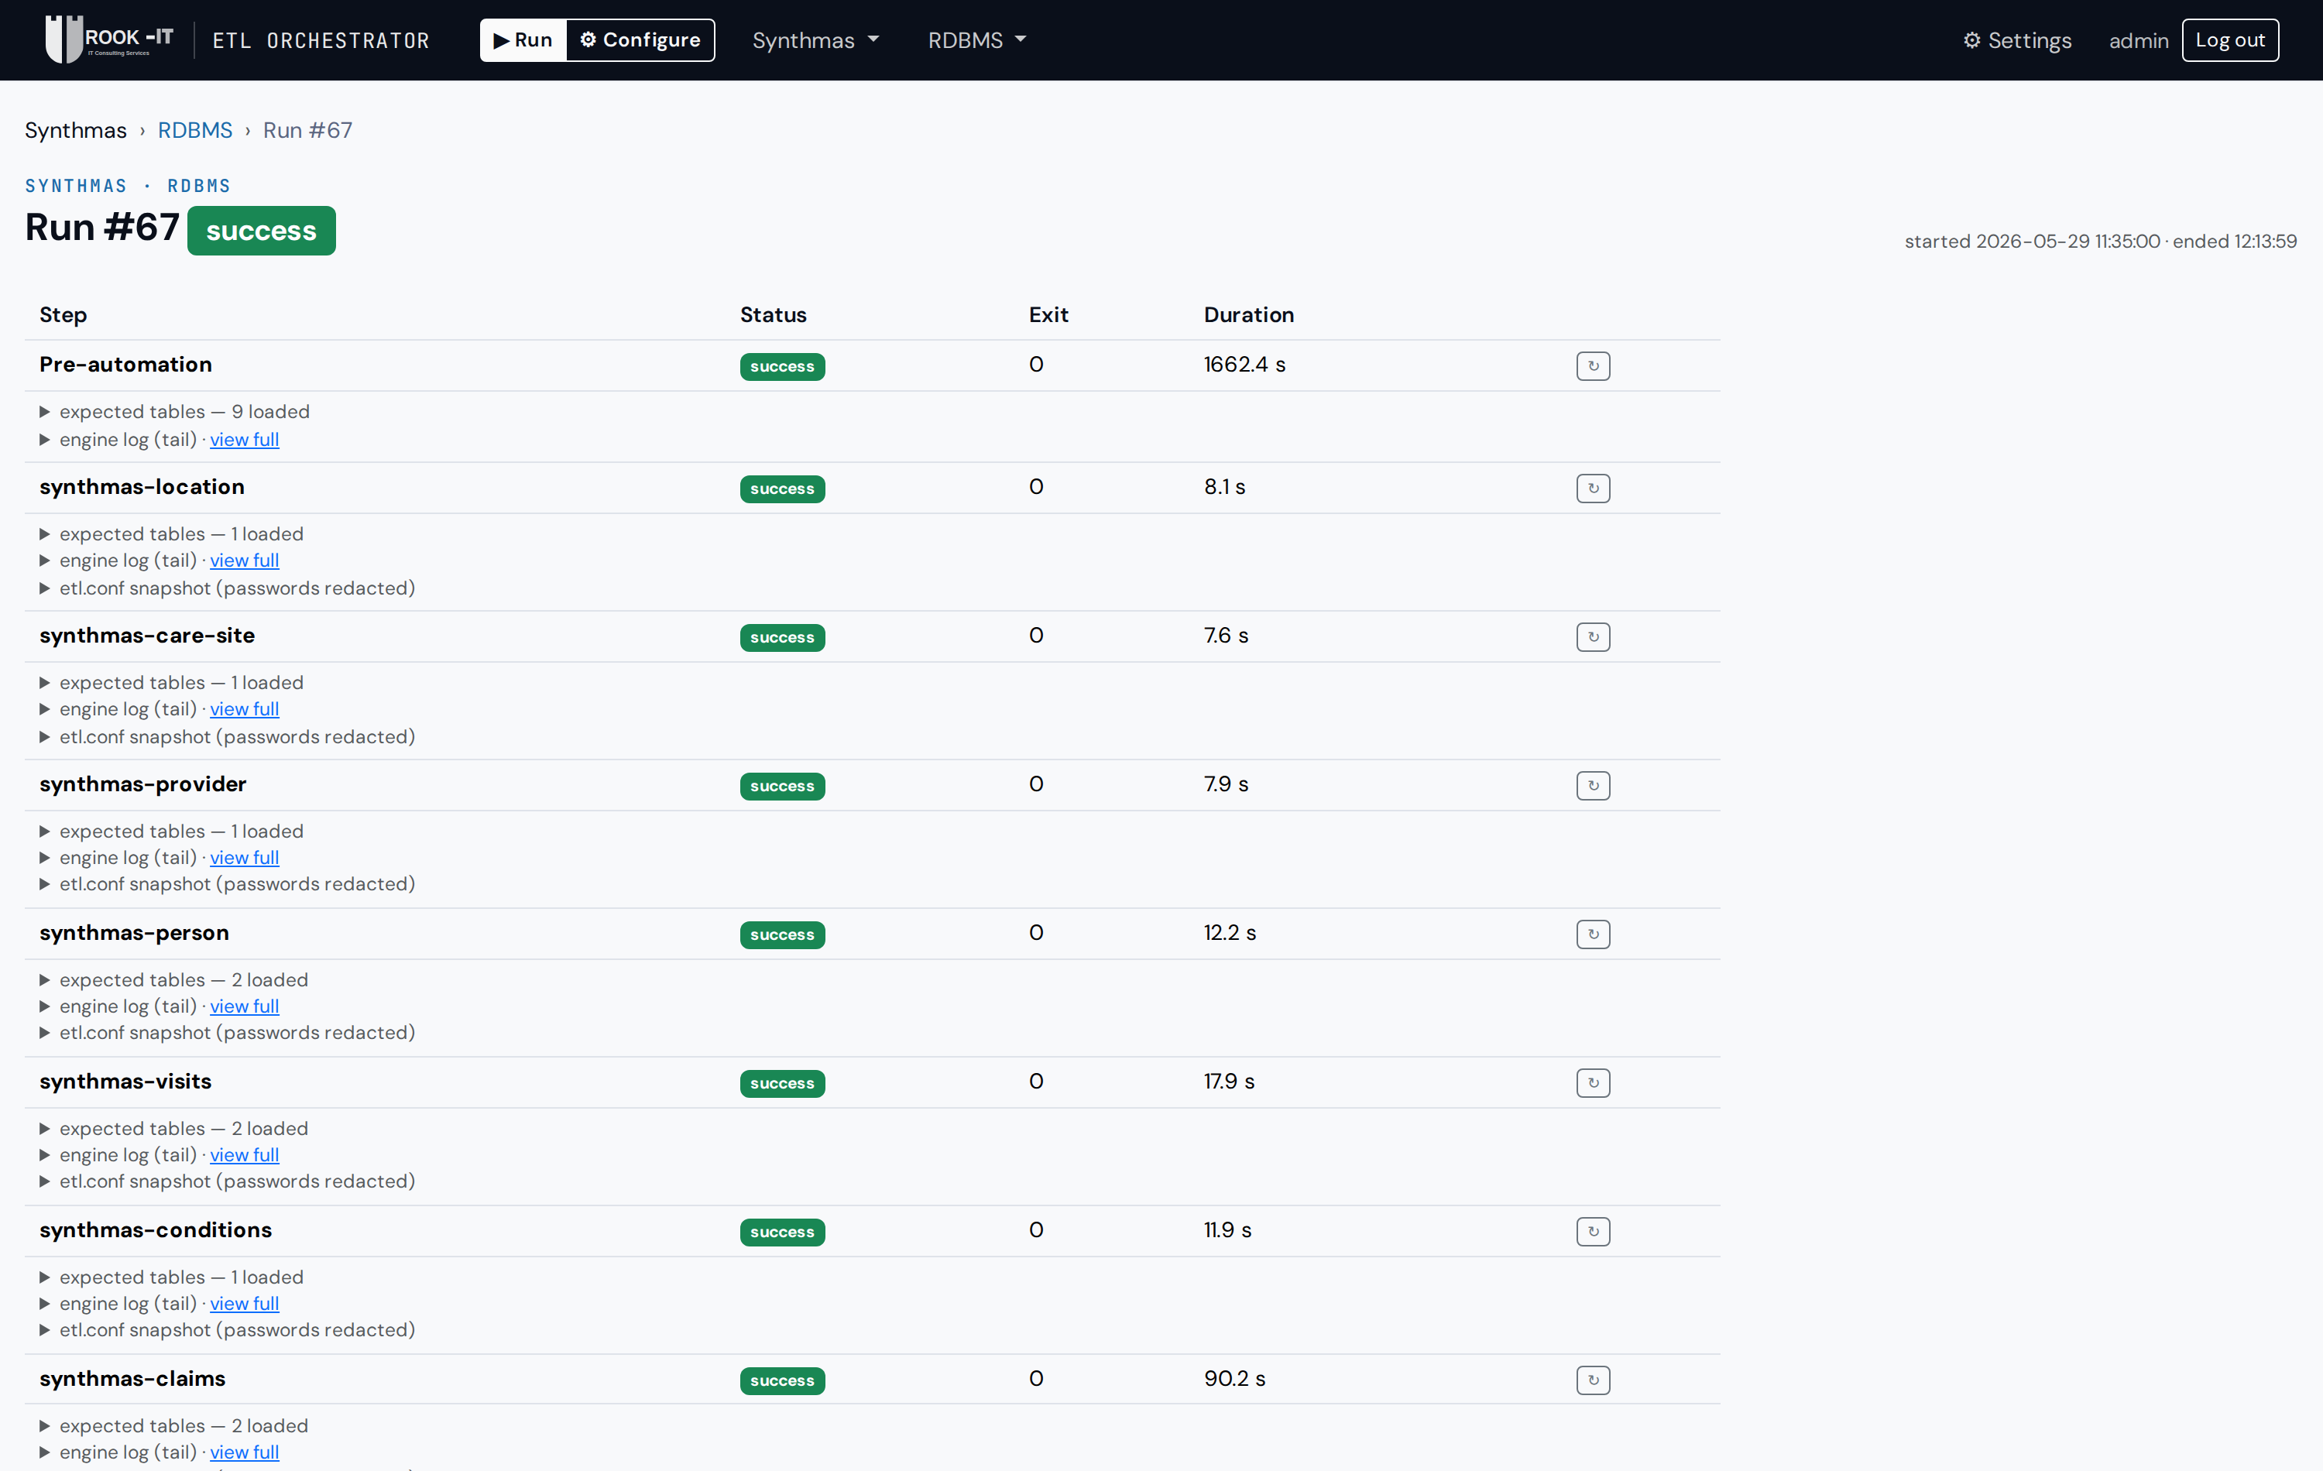Image resolution: width=2323 pixels, height=1471 pixels.
Task: Click rerun icon for synthmas-location
Action: tap(1593, 488)
